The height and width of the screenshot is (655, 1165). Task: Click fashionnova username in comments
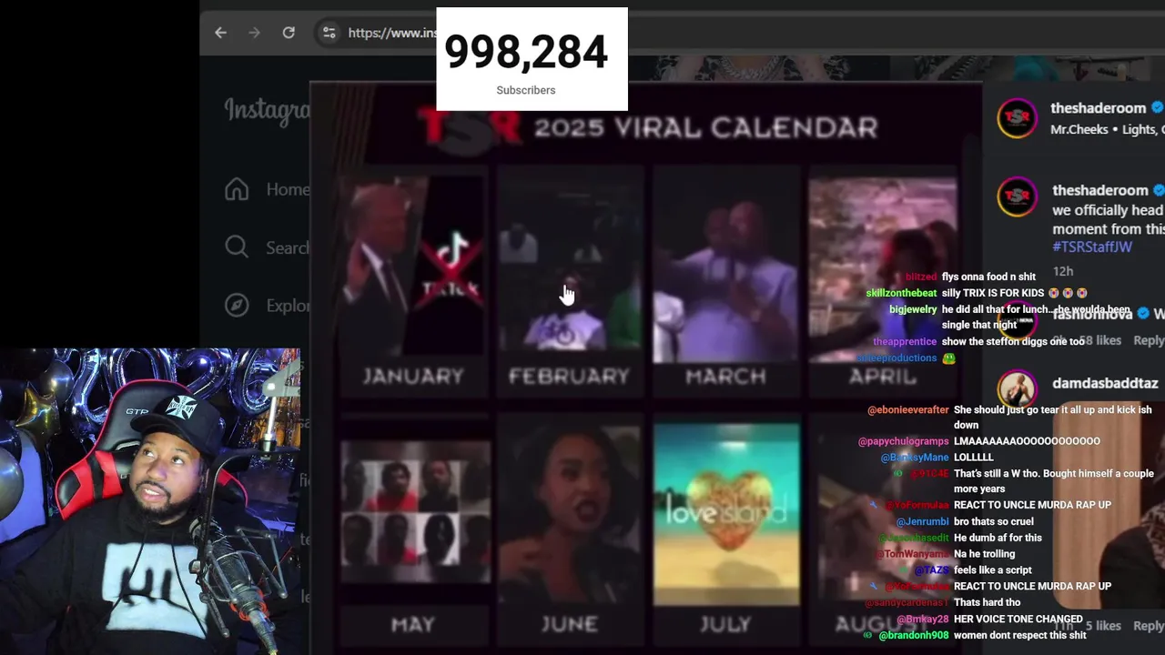click(x=1092, y=313)
